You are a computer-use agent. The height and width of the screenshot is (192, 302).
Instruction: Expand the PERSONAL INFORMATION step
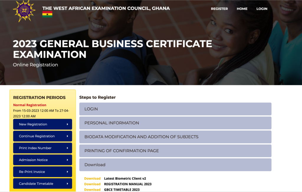(x=175, y=123)
